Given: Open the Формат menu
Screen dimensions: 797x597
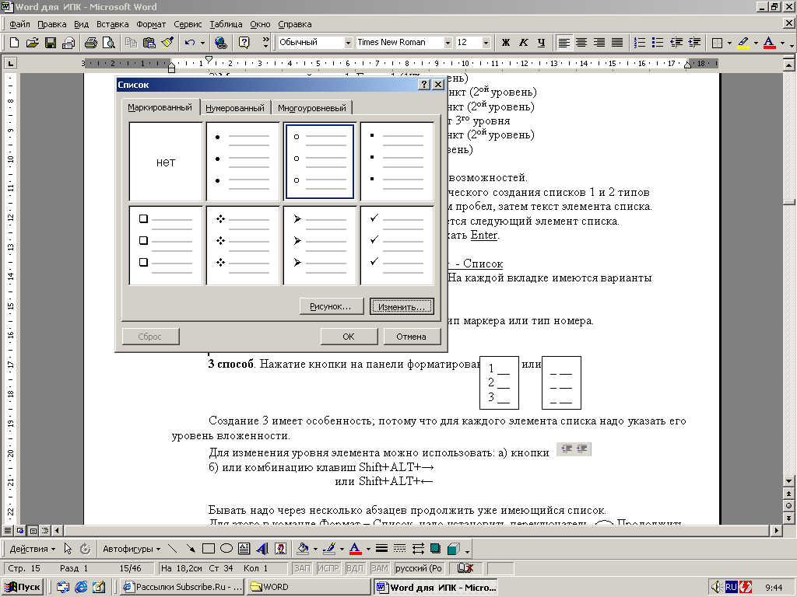Looking at the screenshot, I should pos(151,24).
